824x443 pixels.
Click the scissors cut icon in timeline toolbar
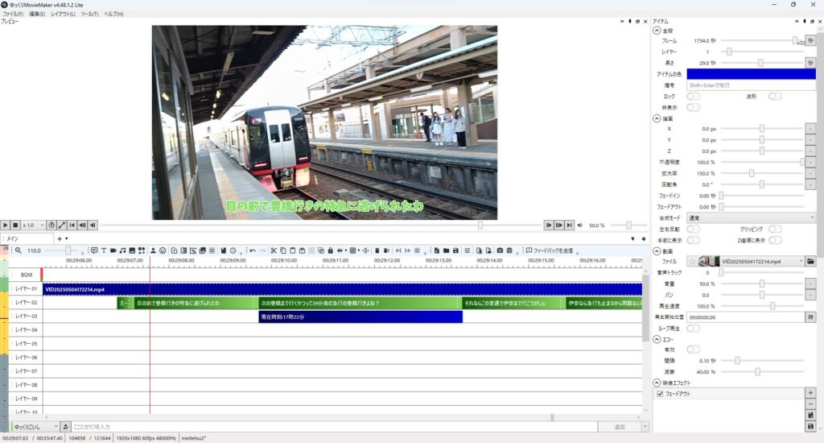coord(273,250)
